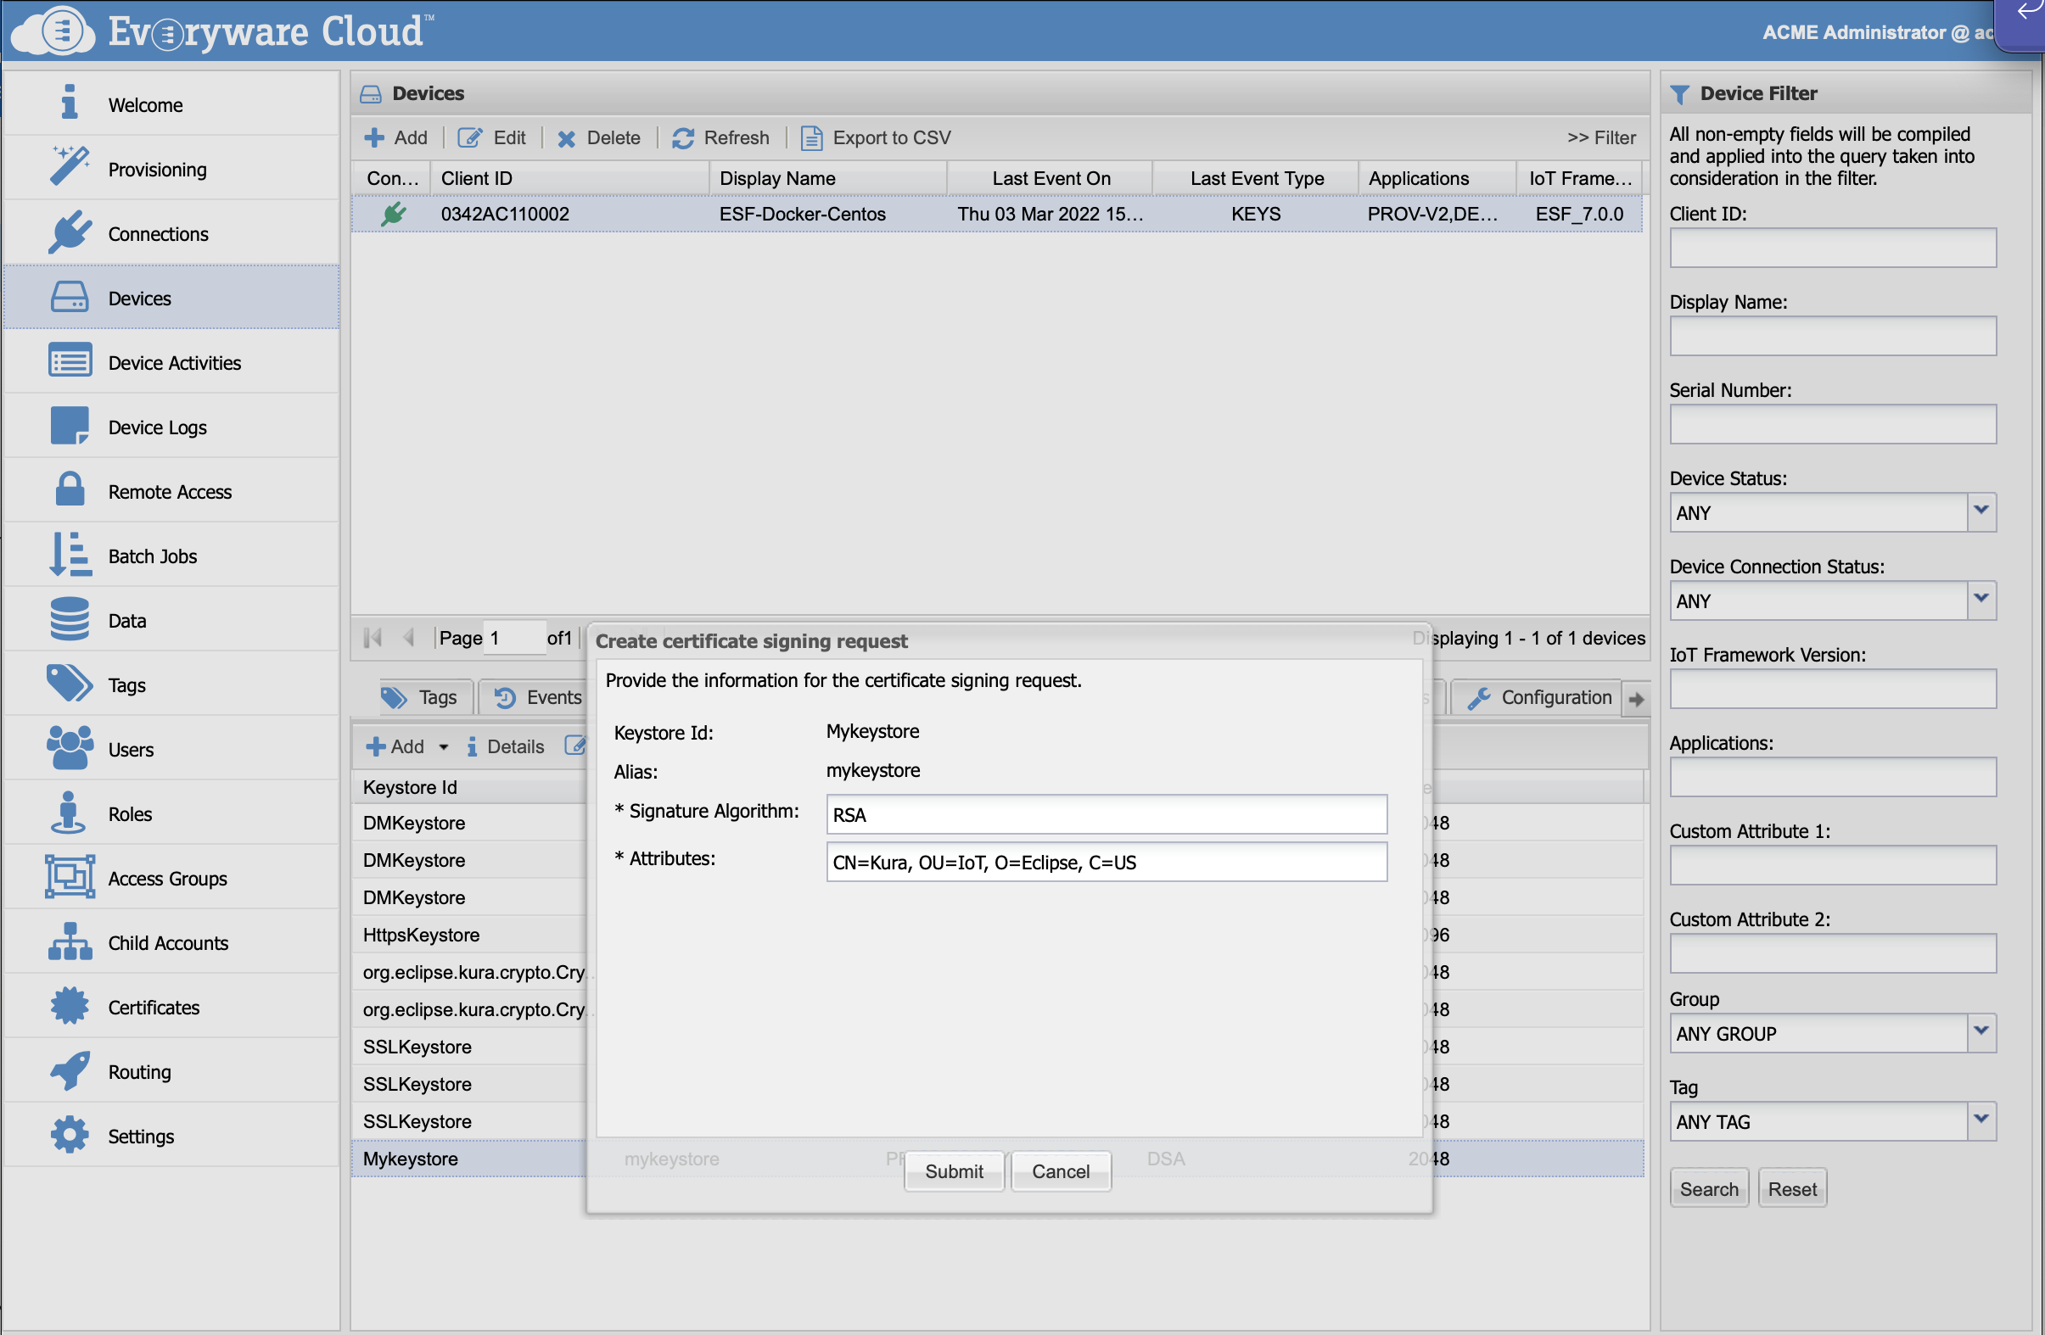2045x1335 pixels.
Task: Click ACME Administrator account label
Action: point(1878,32)
